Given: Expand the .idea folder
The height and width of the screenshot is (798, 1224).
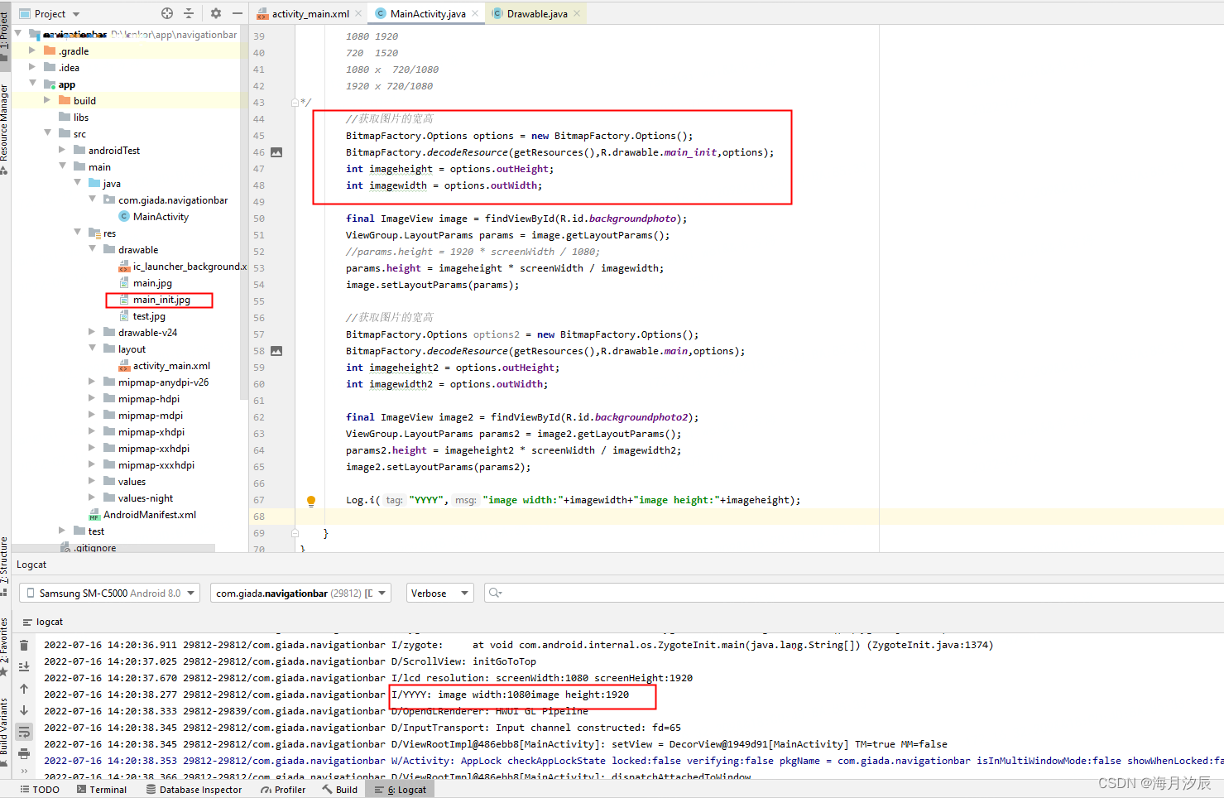Looking at the screenshot, I should (32, 68).
